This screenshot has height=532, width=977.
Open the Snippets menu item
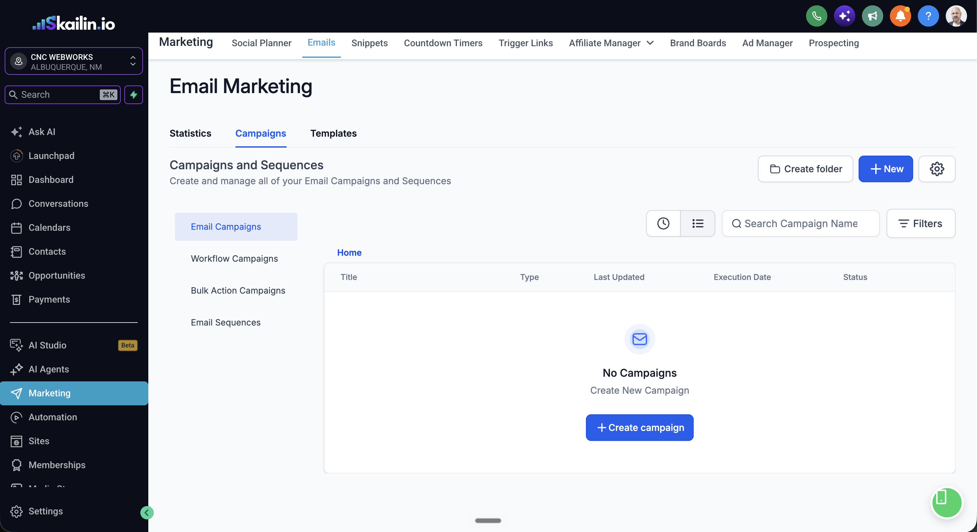(x=369, y=43)
